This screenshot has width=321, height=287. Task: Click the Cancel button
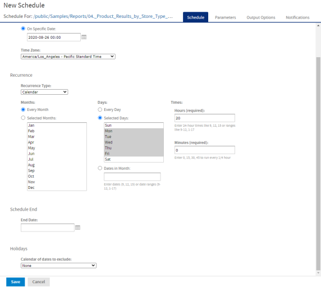click(39, 282)
